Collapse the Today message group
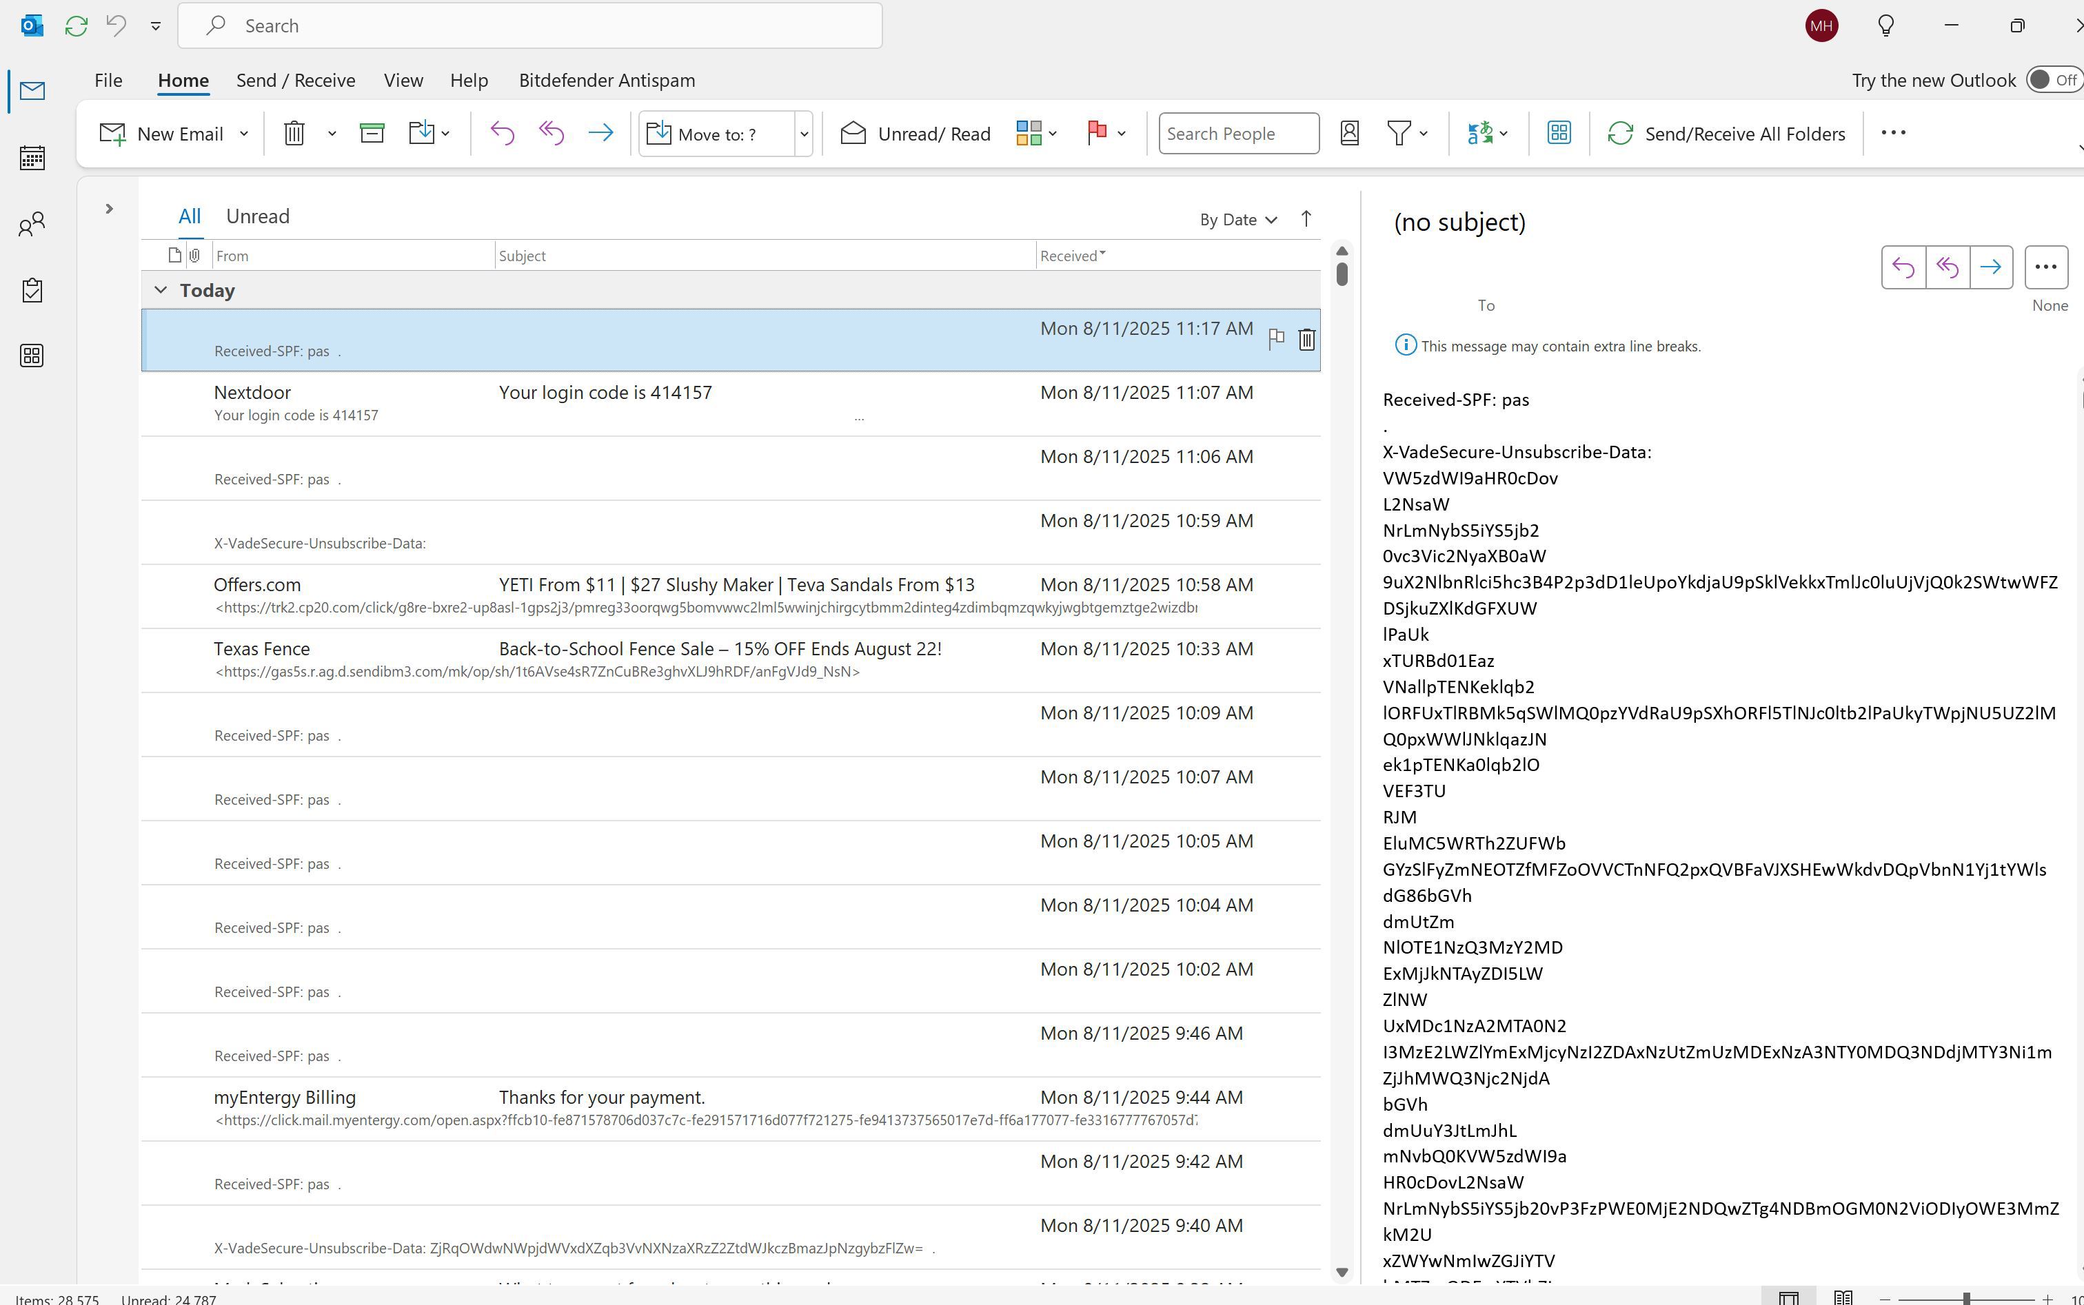This screenshot has width=2084, height=1305. tap(161, 289)
